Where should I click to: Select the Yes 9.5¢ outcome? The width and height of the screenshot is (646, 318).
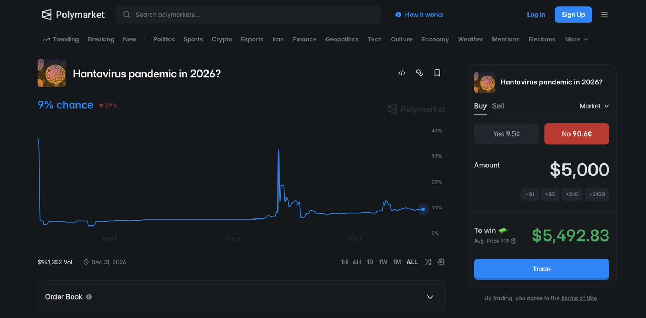pyautogui.click(x=506, y=133)
